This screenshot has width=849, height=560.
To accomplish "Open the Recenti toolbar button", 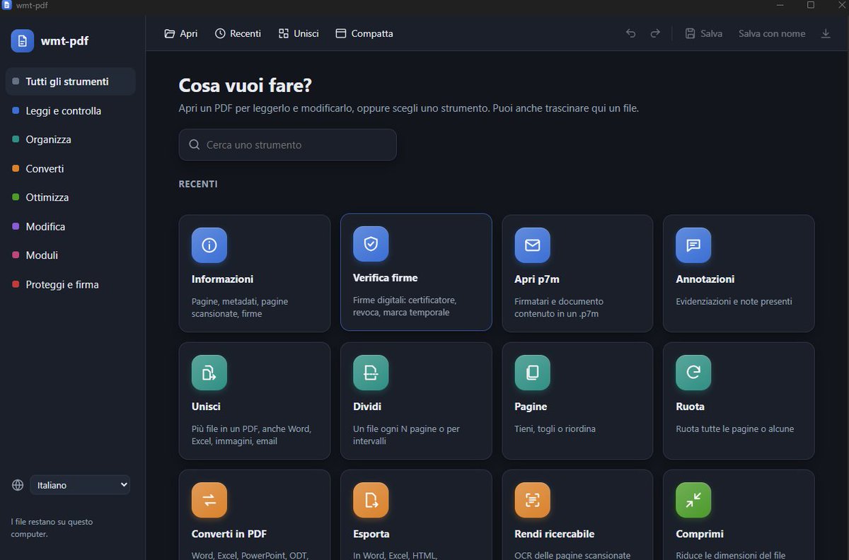I will (x=238, y=33).
